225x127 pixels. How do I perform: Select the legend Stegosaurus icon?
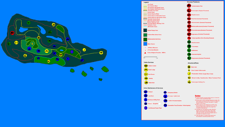[x=189, y=58]
